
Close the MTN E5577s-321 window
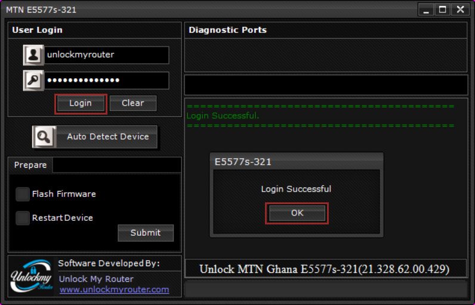click(x=461, y=10)
